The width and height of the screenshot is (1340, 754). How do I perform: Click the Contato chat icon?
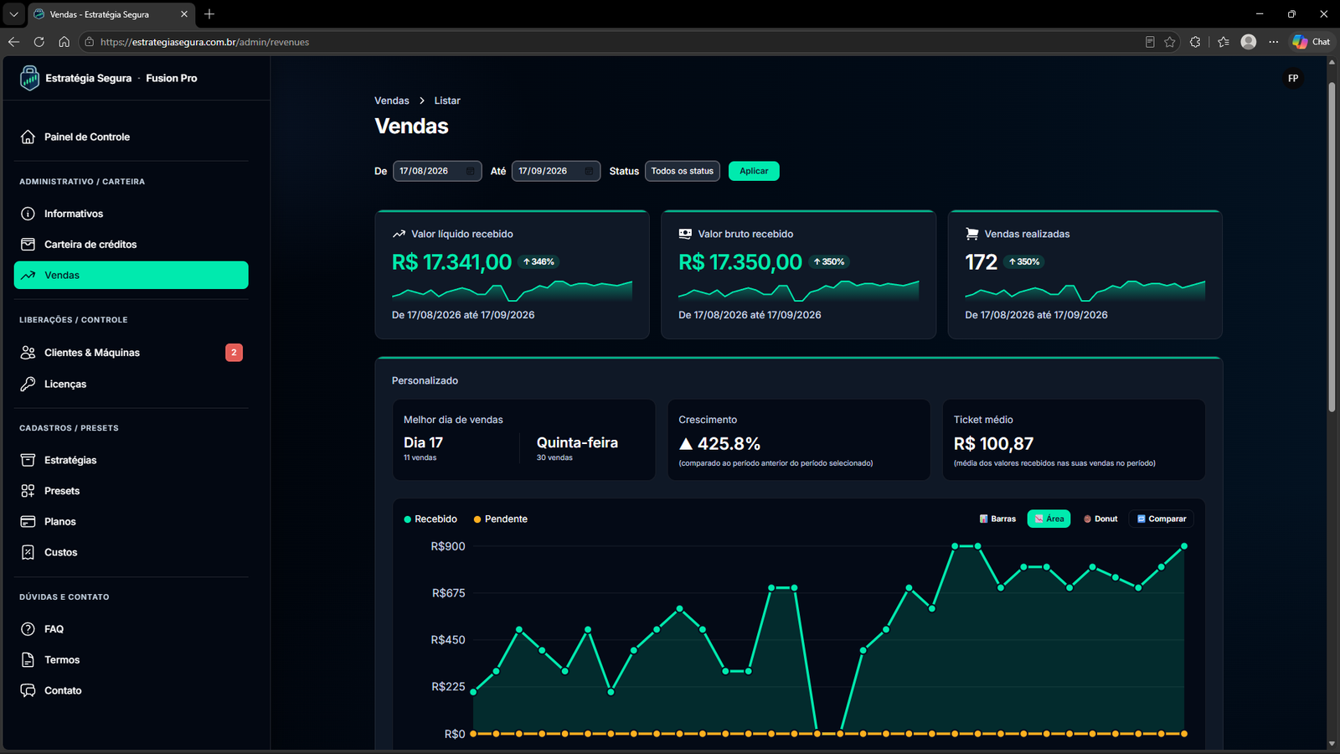point(28,690)
